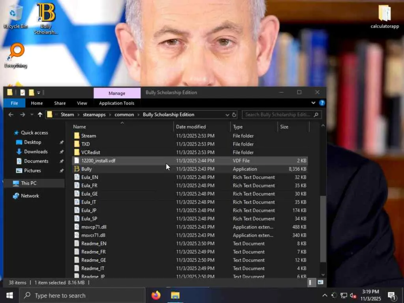The height and width of the screenshot is (303, 404).
Task: Click File Explorer taskbar icon
Action: pos(175,295)
